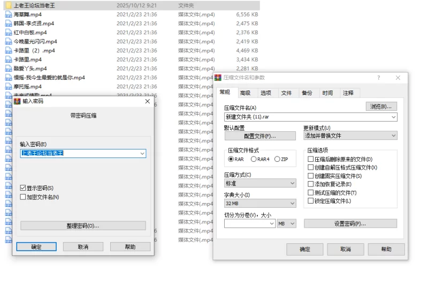Image resolution: width=428 pixels, height=285 pixels.
Task: Open the 注释 tab
Action: (348, 93)
